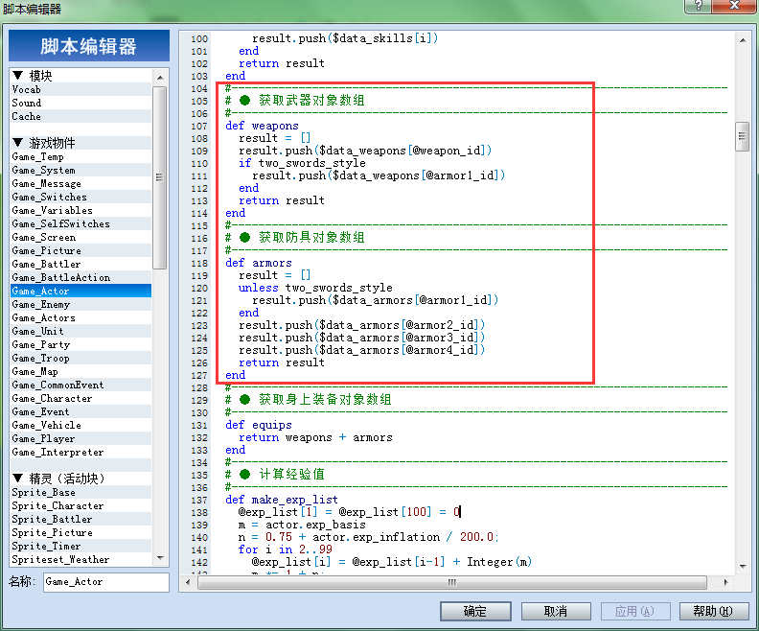Click the 取消 cancel button

click(556, 611)
